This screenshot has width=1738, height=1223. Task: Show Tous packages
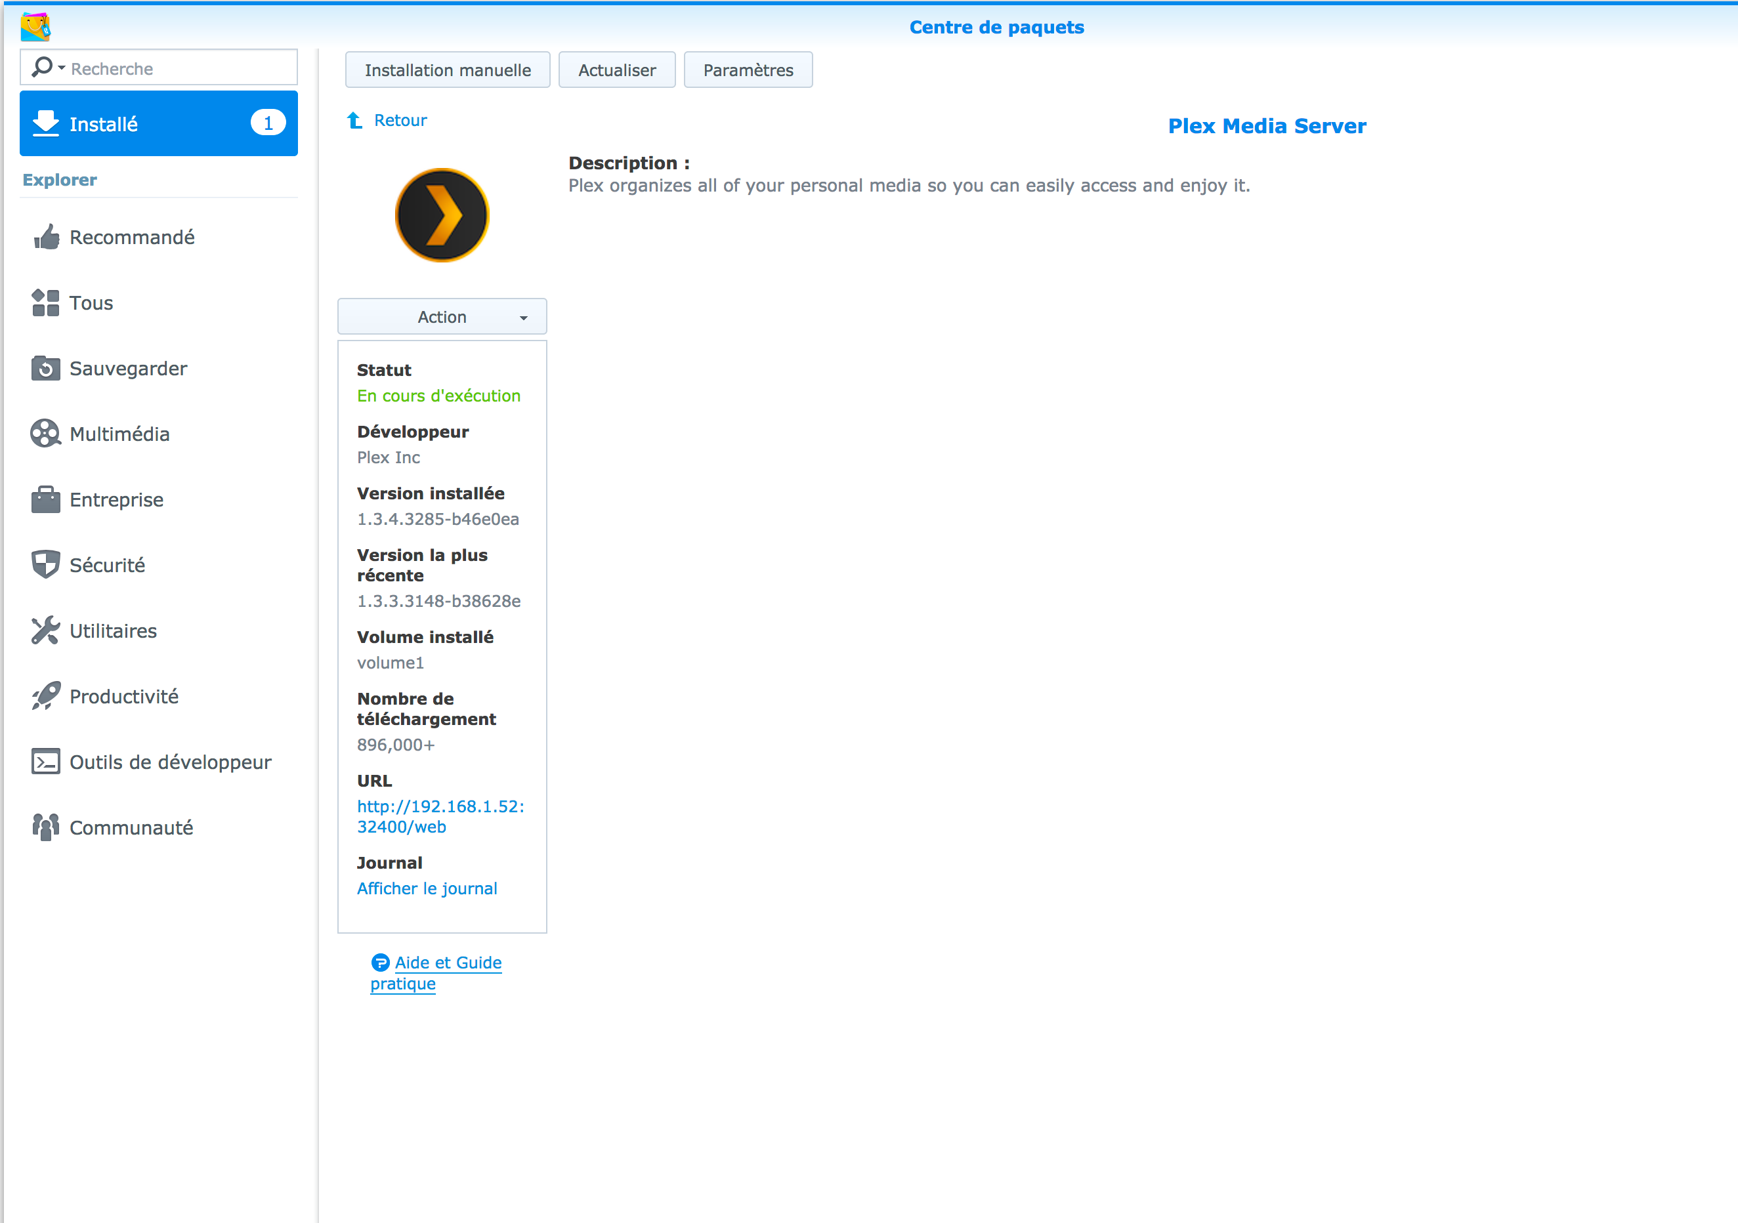point(159,302)
